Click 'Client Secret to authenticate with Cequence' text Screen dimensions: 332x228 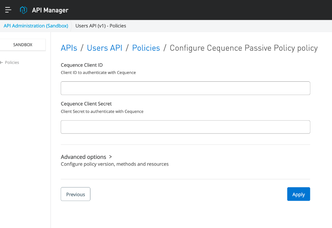coord(102,112)
